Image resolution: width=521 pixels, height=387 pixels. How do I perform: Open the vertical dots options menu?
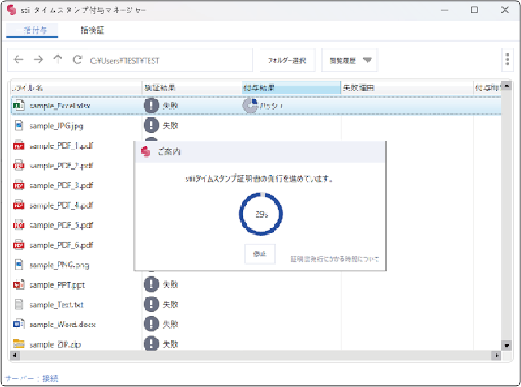coord(508,59)
